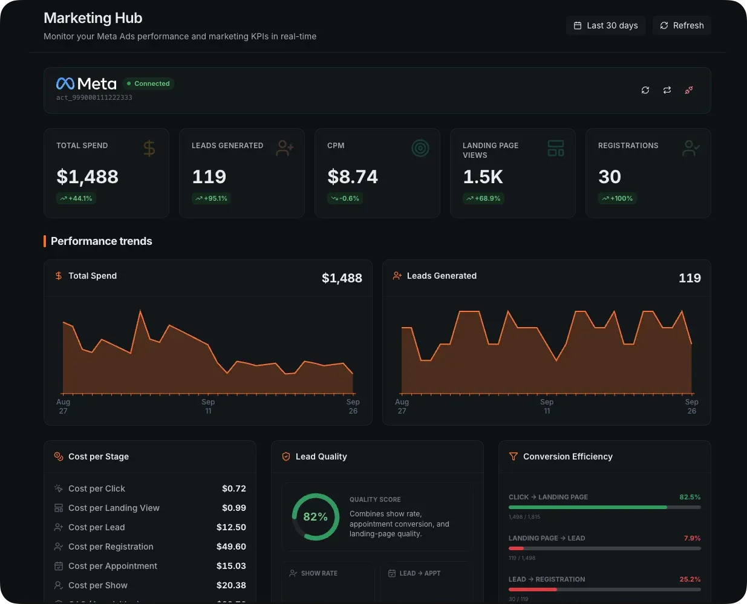Viewport: 747px width, 604px height.
Task: Click the 82.5% conversion percentage
Action: 690,497
